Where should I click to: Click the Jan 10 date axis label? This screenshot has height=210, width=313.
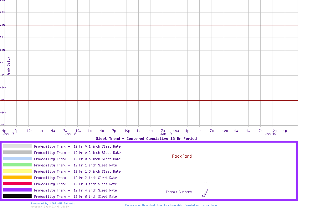coord(270,134)
